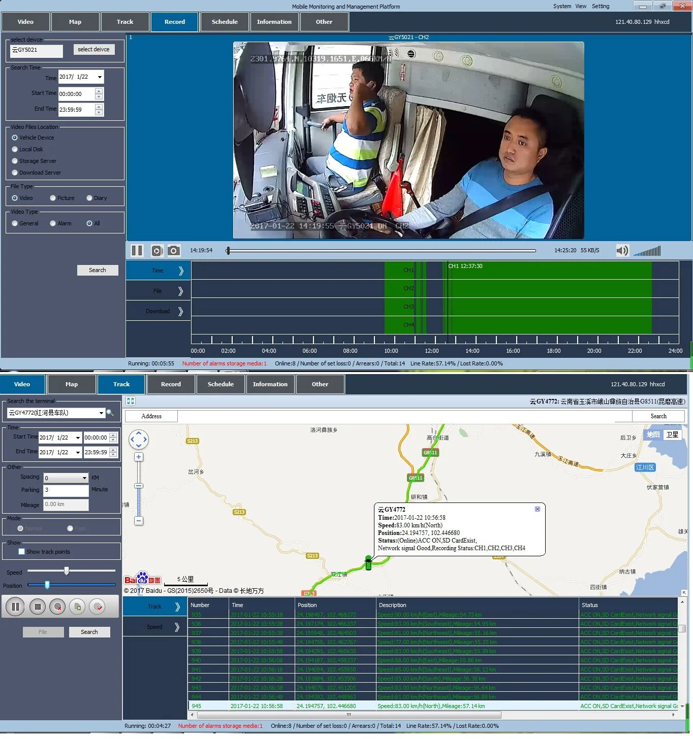
Task: Switch map to satellite view (卫星)
Action: pyautogui.click(x=672, y=434)
